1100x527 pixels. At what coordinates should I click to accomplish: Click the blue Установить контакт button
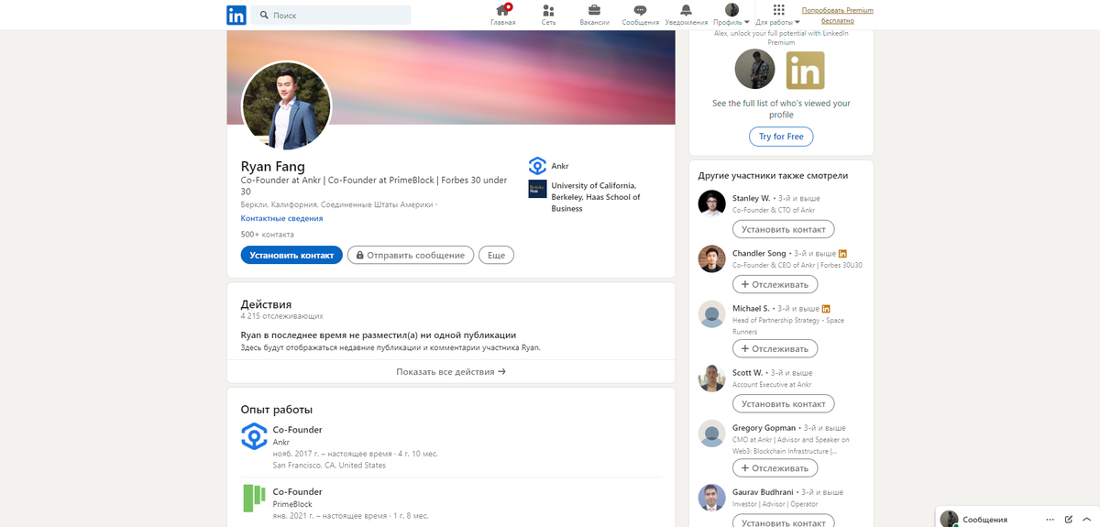tap(291, 255)
